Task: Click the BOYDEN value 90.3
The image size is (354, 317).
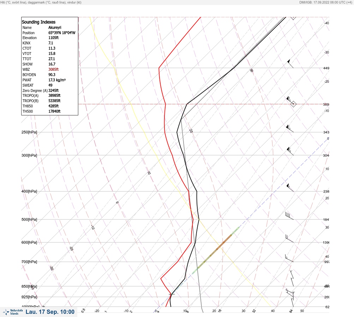Action: click(52, 75)
